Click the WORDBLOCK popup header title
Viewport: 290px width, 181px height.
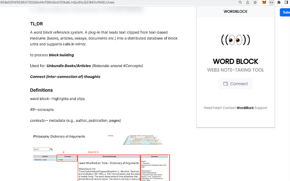(x=236, y=11)
